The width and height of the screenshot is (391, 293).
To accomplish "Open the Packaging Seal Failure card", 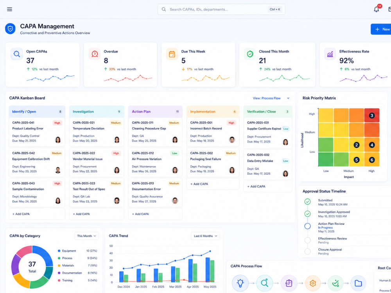I will [x=213, y=163].
